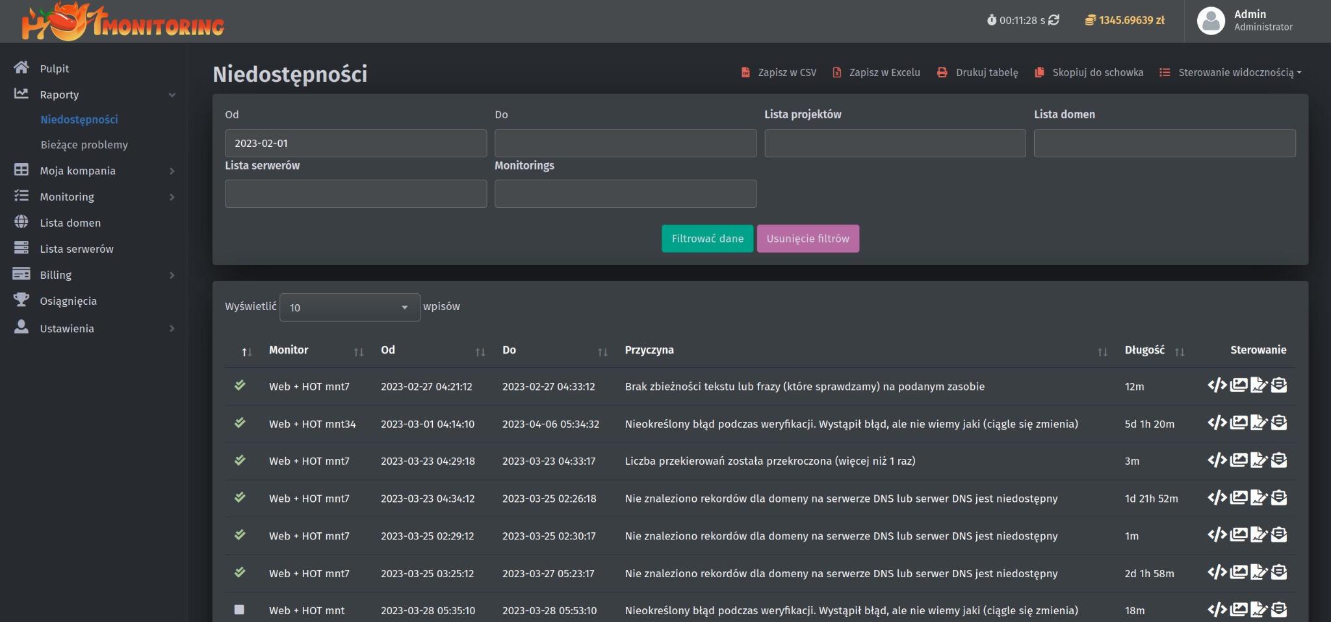Click the signed document icon in 3m row

(1259, 461)
